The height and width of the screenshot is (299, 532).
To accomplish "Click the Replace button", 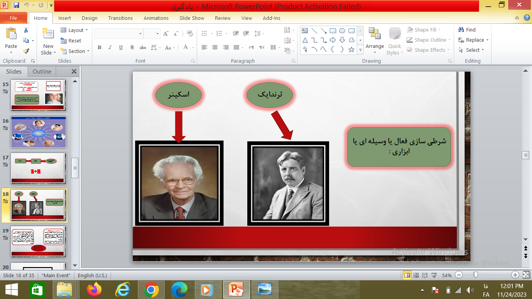I will pyautogui.click(x=473, y=40).
